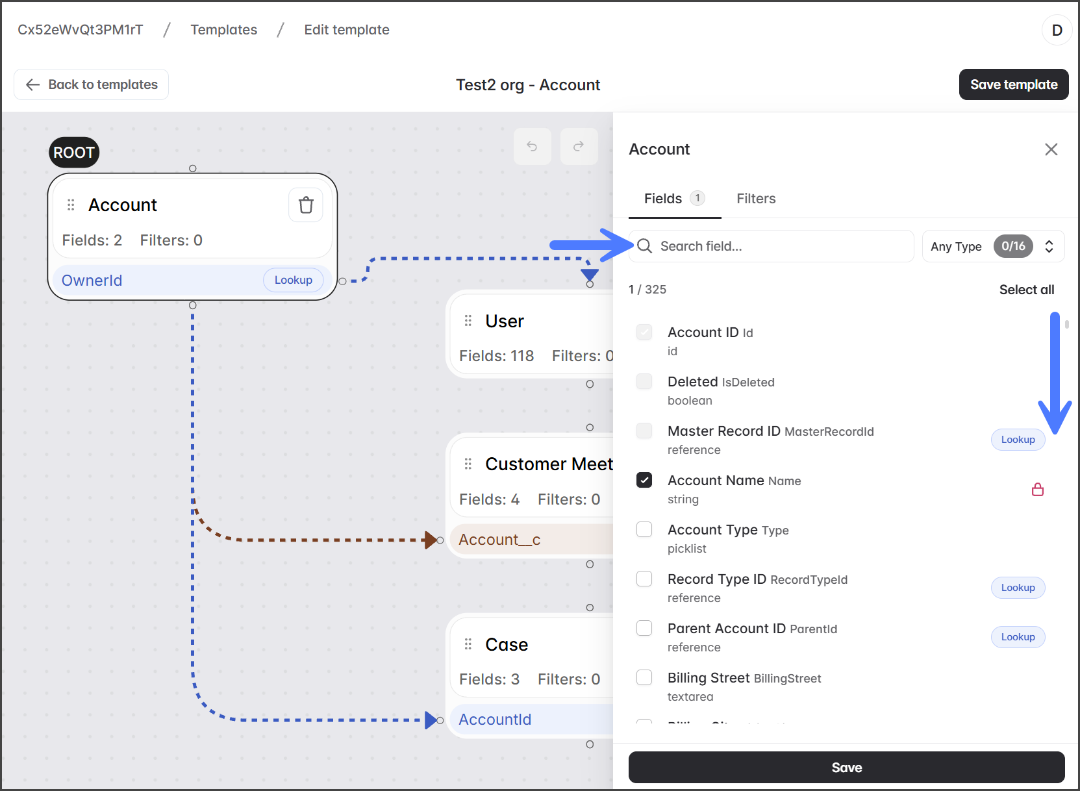Delete the Account node with trash icon
Viewport: 1080px width, 791px height.
(x=306, y=205)
